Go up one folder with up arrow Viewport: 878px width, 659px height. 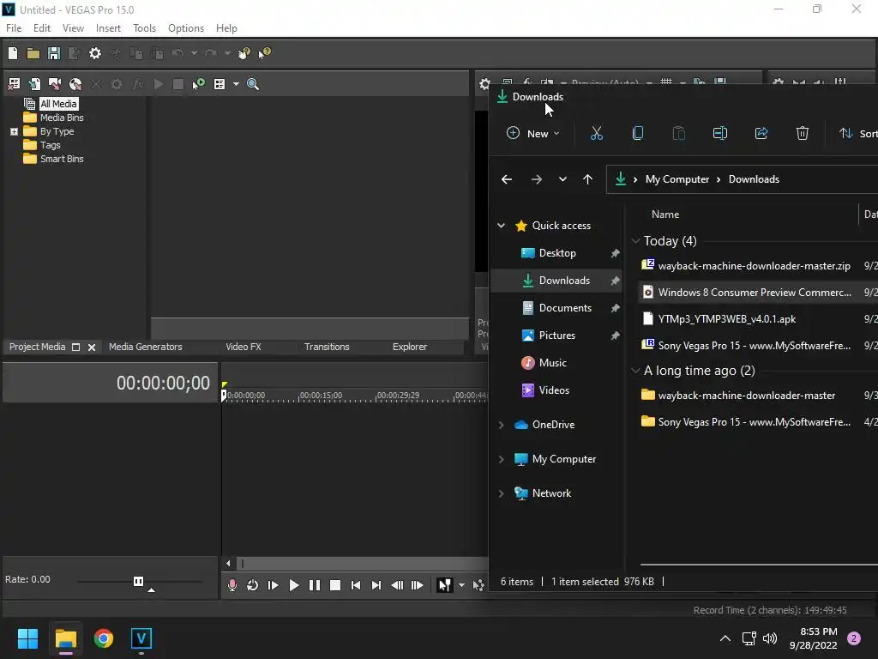587,179
